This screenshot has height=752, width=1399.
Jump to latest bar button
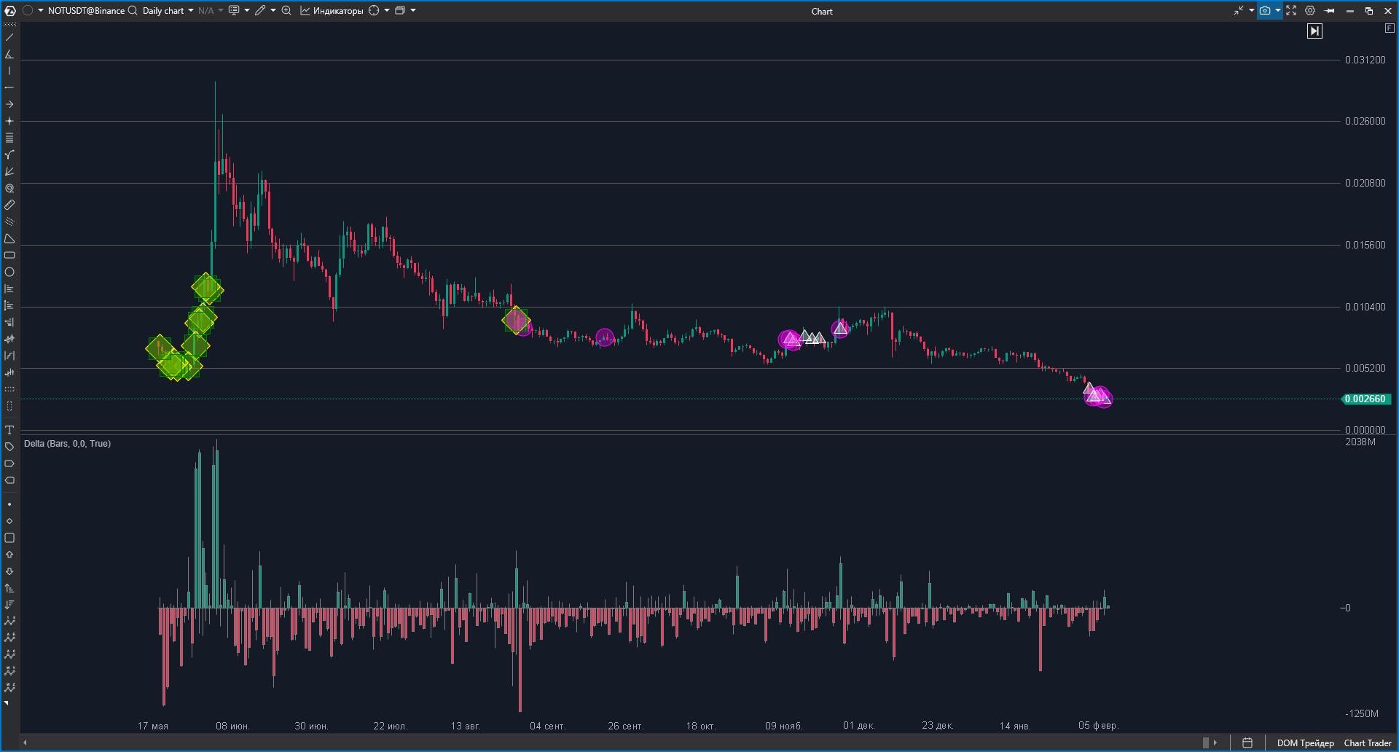(x=1314, y=31)
